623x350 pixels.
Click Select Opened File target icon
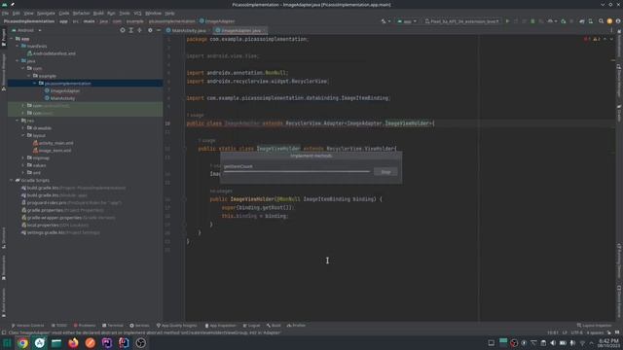[x=123, y=30]
